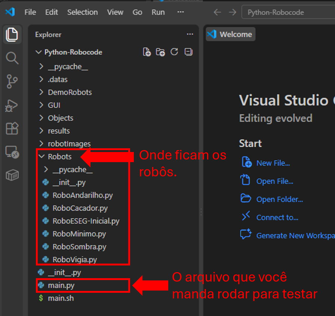Open the Containers view icon
This screenshot has height=316, width=335.
12,175
